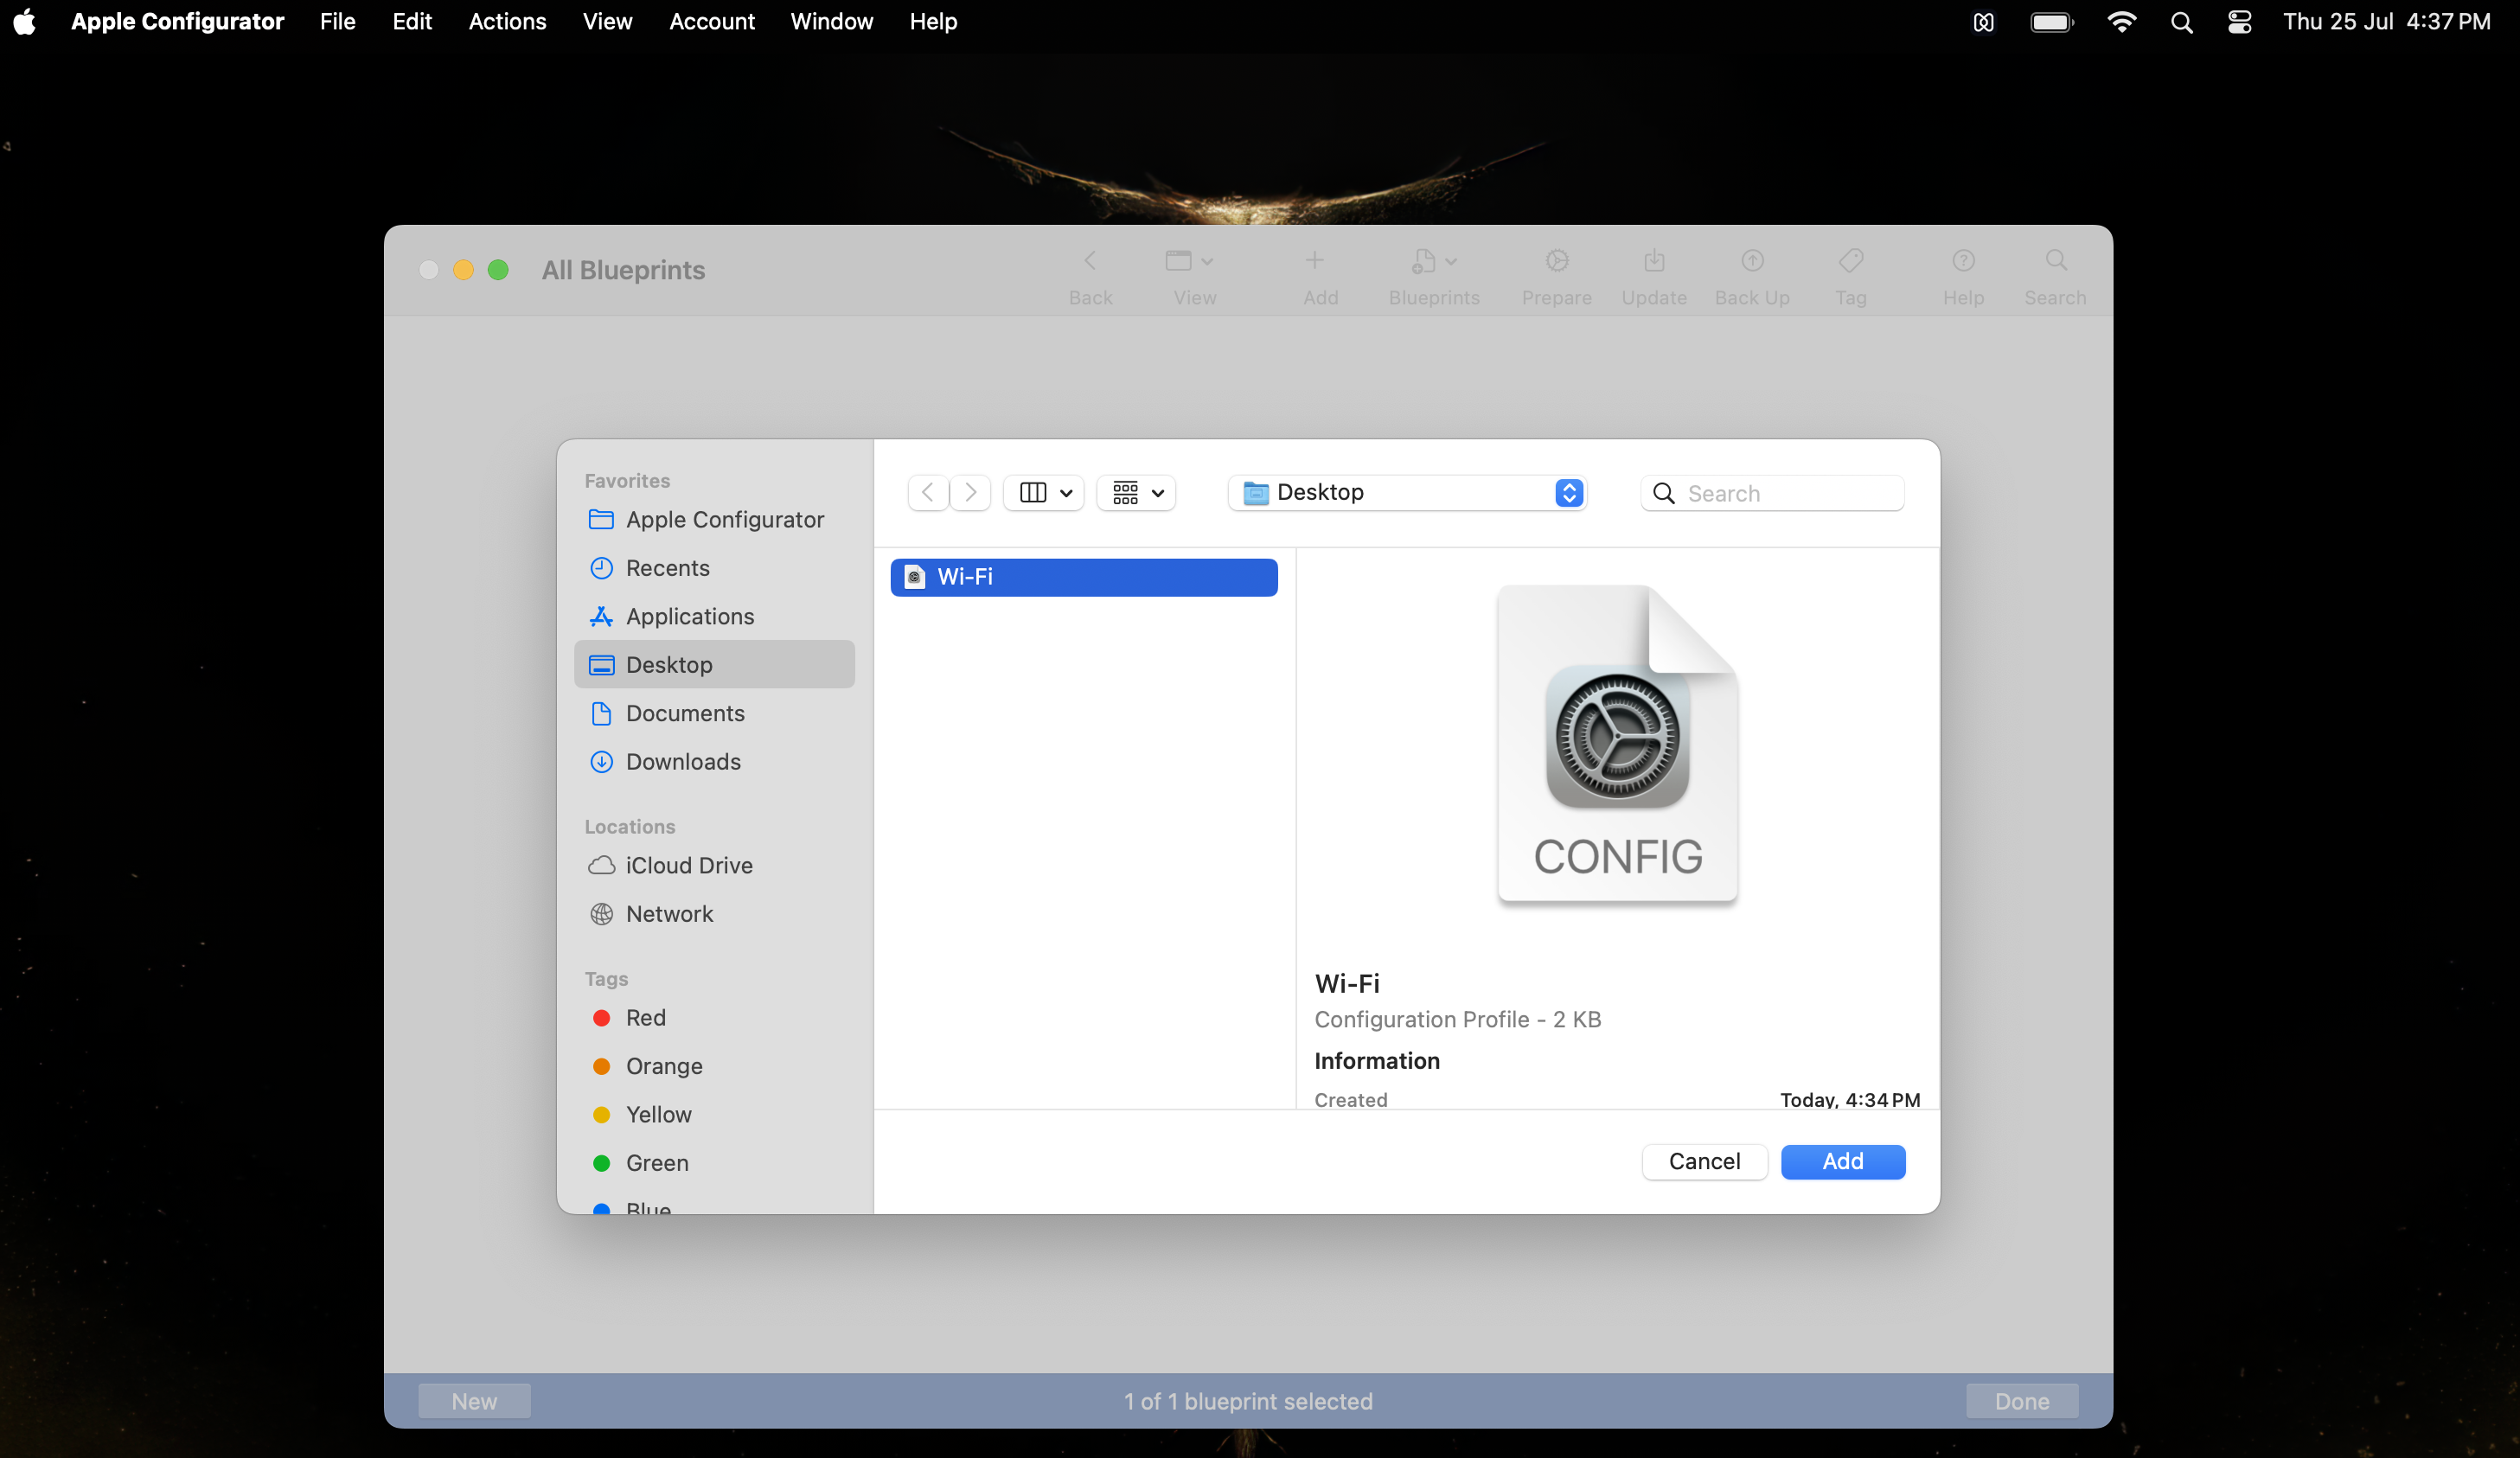Open Spotlight search in menu bar

click(2182, 22)
